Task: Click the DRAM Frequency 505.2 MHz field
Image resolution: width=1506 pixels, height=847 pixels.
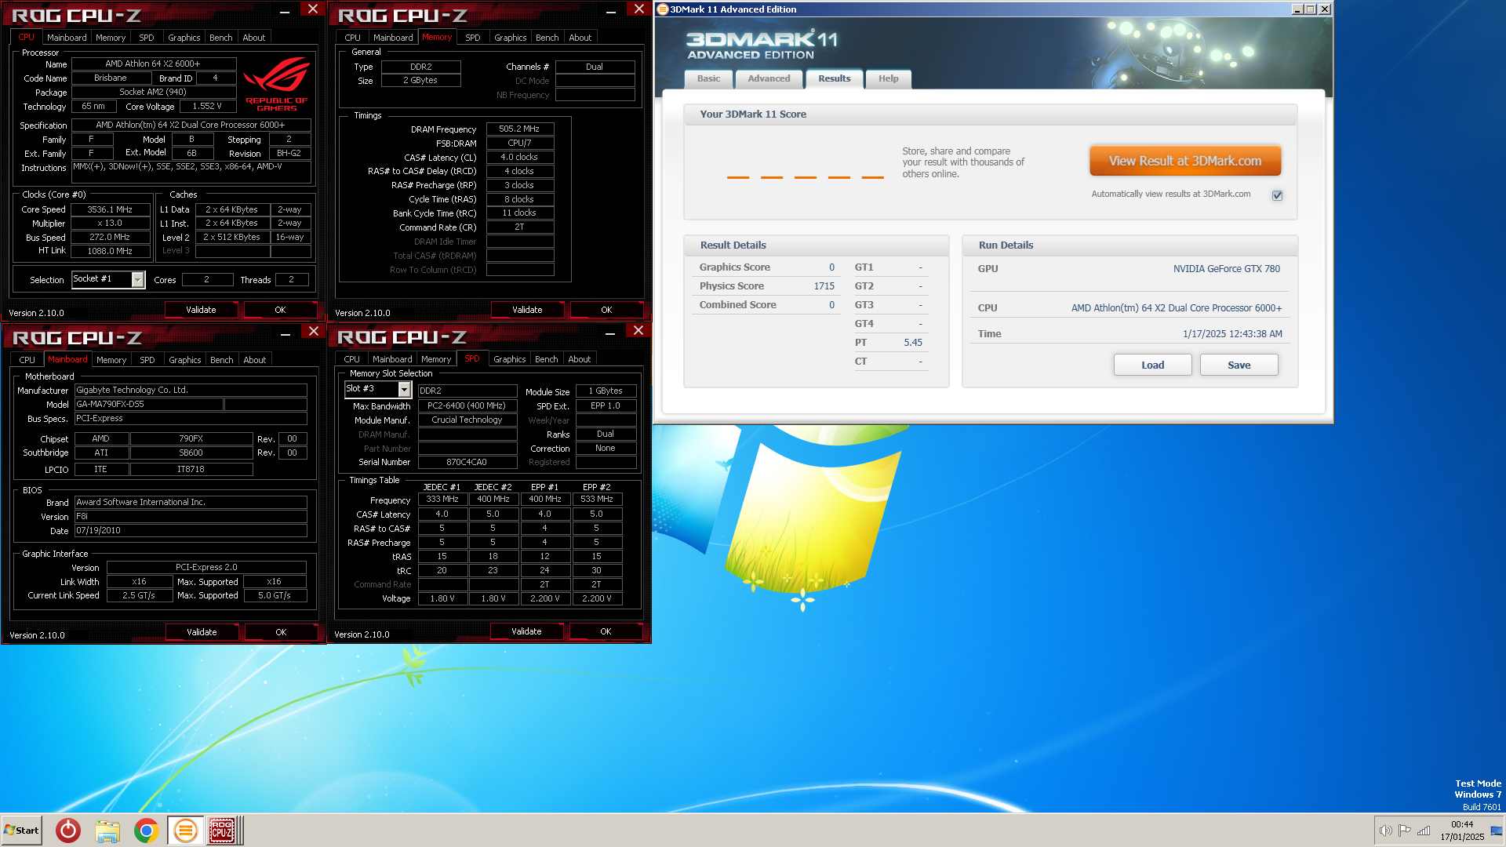Action: pos(519,129)
